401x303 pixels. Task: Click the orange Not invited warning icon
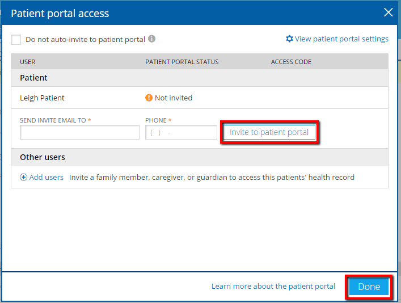(149, 98)
